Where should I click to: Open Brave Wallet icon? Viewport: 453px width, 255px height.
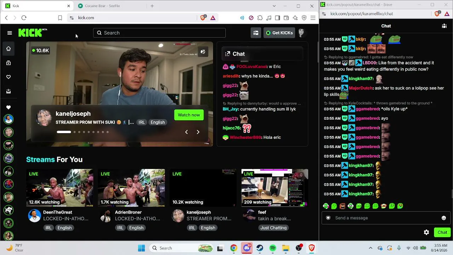coord(286,18)
